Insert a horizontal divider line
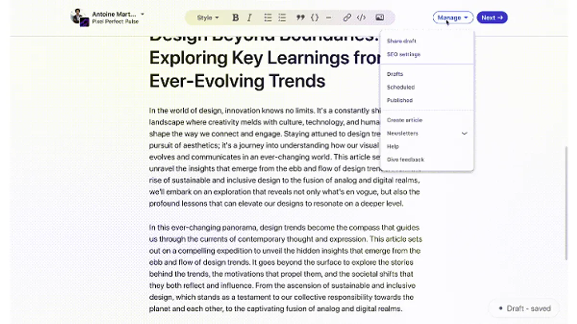Viewport: 577px width, 324px height. 328,18
